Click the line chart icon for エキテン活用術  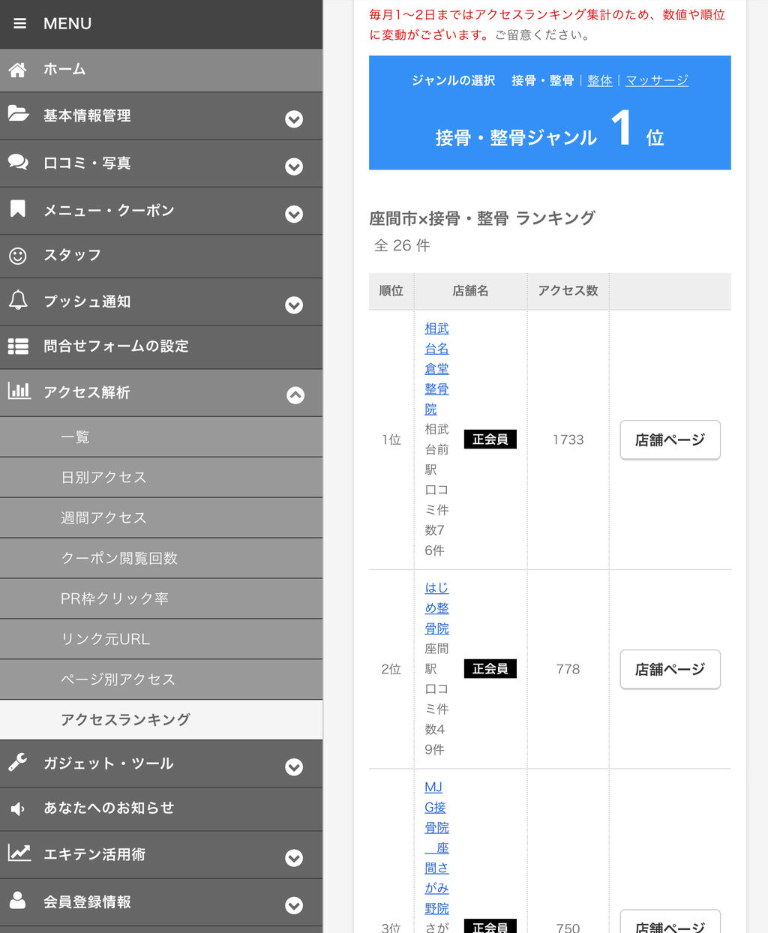(x=19, y=853)
